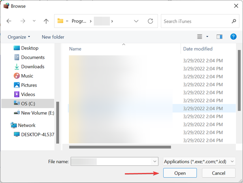Go forward using the forward arrow
243x183 pixels.
[23, 21]
